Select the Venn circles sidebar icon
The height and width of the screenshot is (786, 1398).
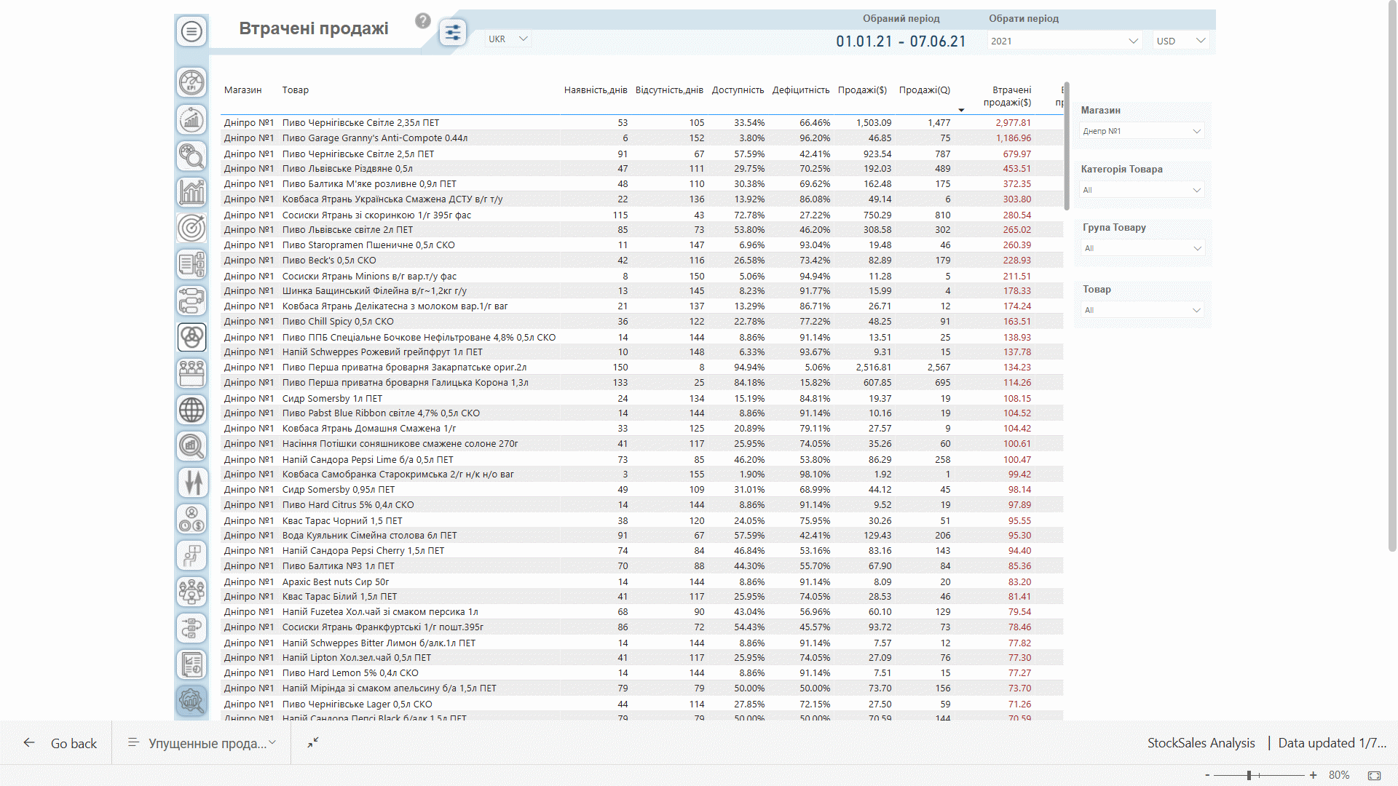coord(191,337)
